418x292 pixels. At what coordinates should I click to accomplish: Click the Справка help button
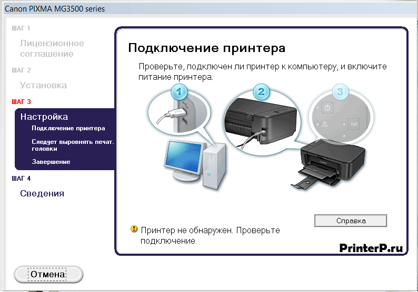point(351,221)
